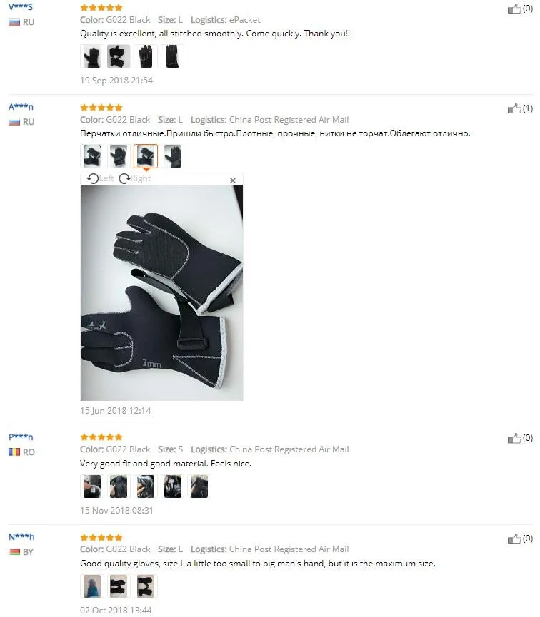Click the large enlarged glove image
540x617 pixels.
tap(161, 292)
